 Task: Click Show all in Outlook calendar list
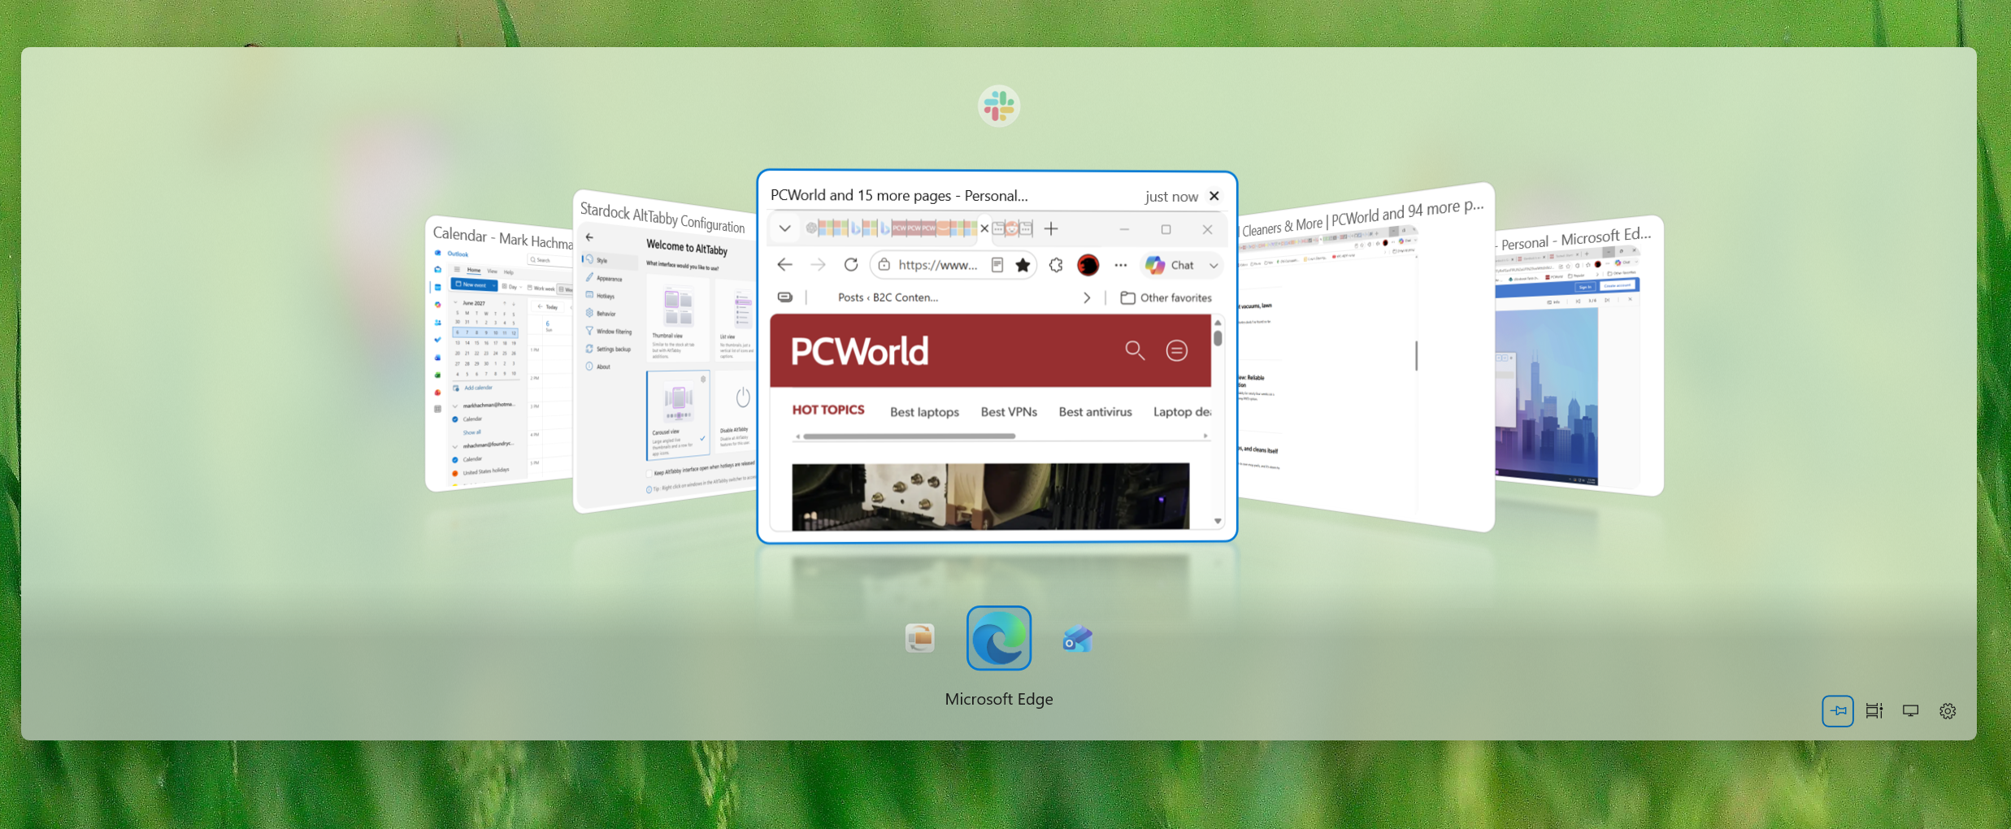click(472, 432)
